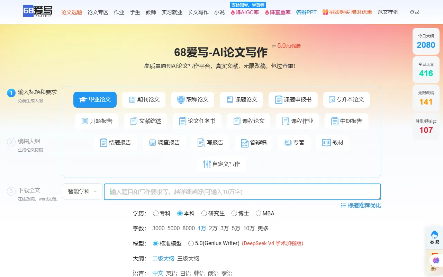The image size is (443, 277).
Task: Click the 调查报告 paper type button
Action: click(x=165, y=143)
